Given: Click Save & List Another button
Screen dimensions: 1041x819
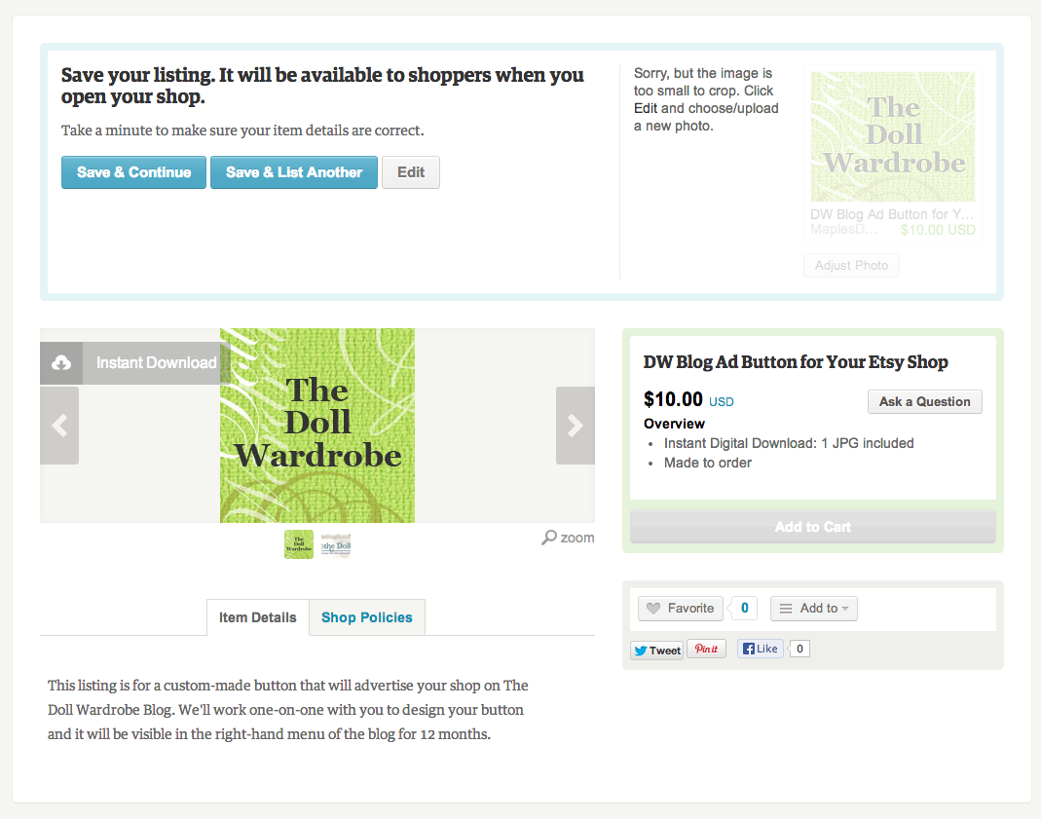Looking at the screenshot, I should [x=294, y=172].
